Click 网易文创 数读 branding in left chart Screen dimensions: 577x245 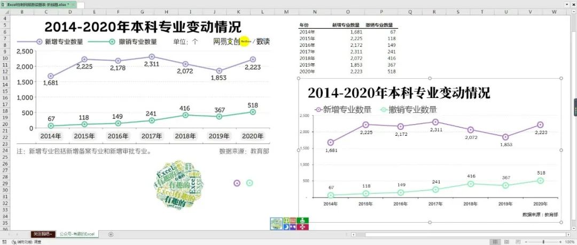click(x=241, y=42)
